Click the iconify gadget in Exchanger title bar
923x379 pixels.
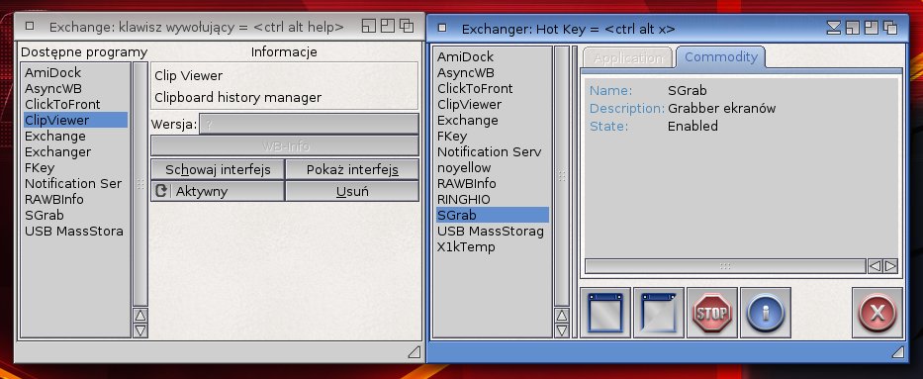point(834,28)
